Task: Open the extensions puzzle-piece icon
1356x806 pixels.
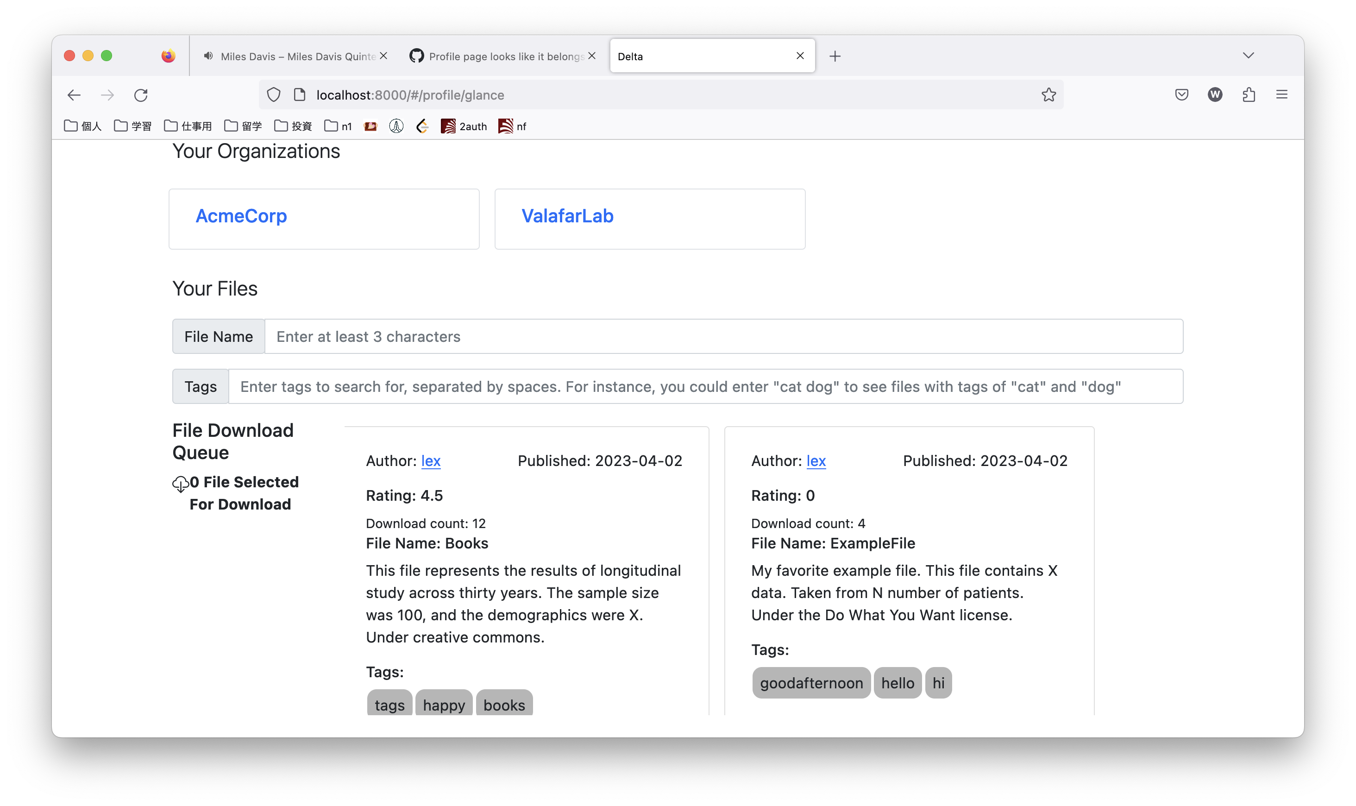Action: tap(1249, 94)
